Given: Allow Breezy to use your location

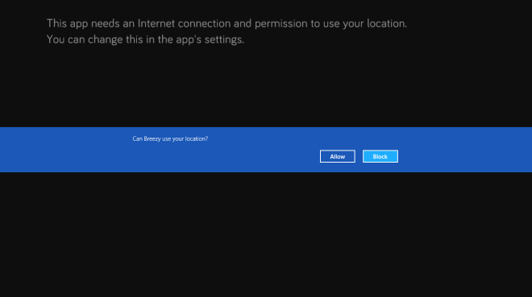Looking at the screenshot, I should pyautogui.click(x=337, y=156).
